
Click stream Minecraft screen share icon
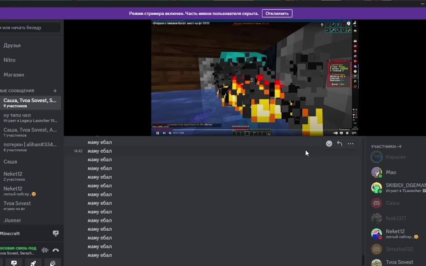56,233
